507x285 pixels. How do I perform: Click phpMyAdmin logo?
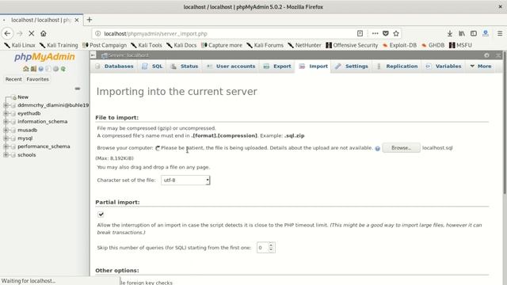point(44,57)
